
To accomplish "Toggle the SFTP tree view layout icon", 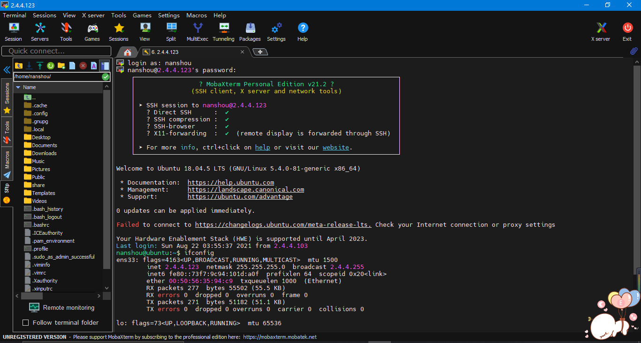I will [x=105, y=66].
